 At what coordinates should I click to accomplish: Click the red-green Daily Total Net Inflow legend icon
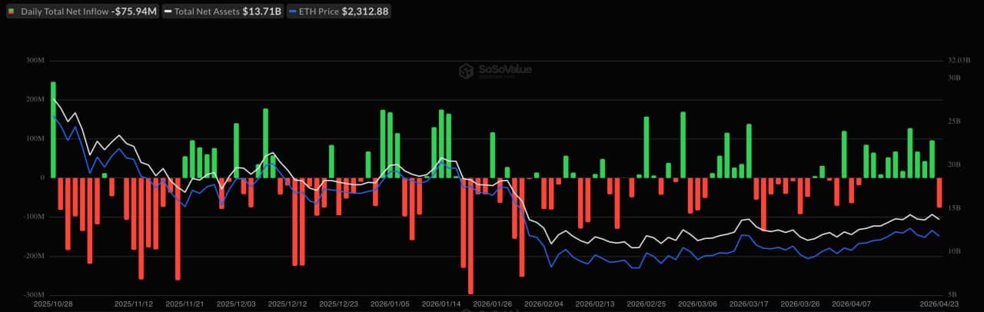tap(11, 12)
